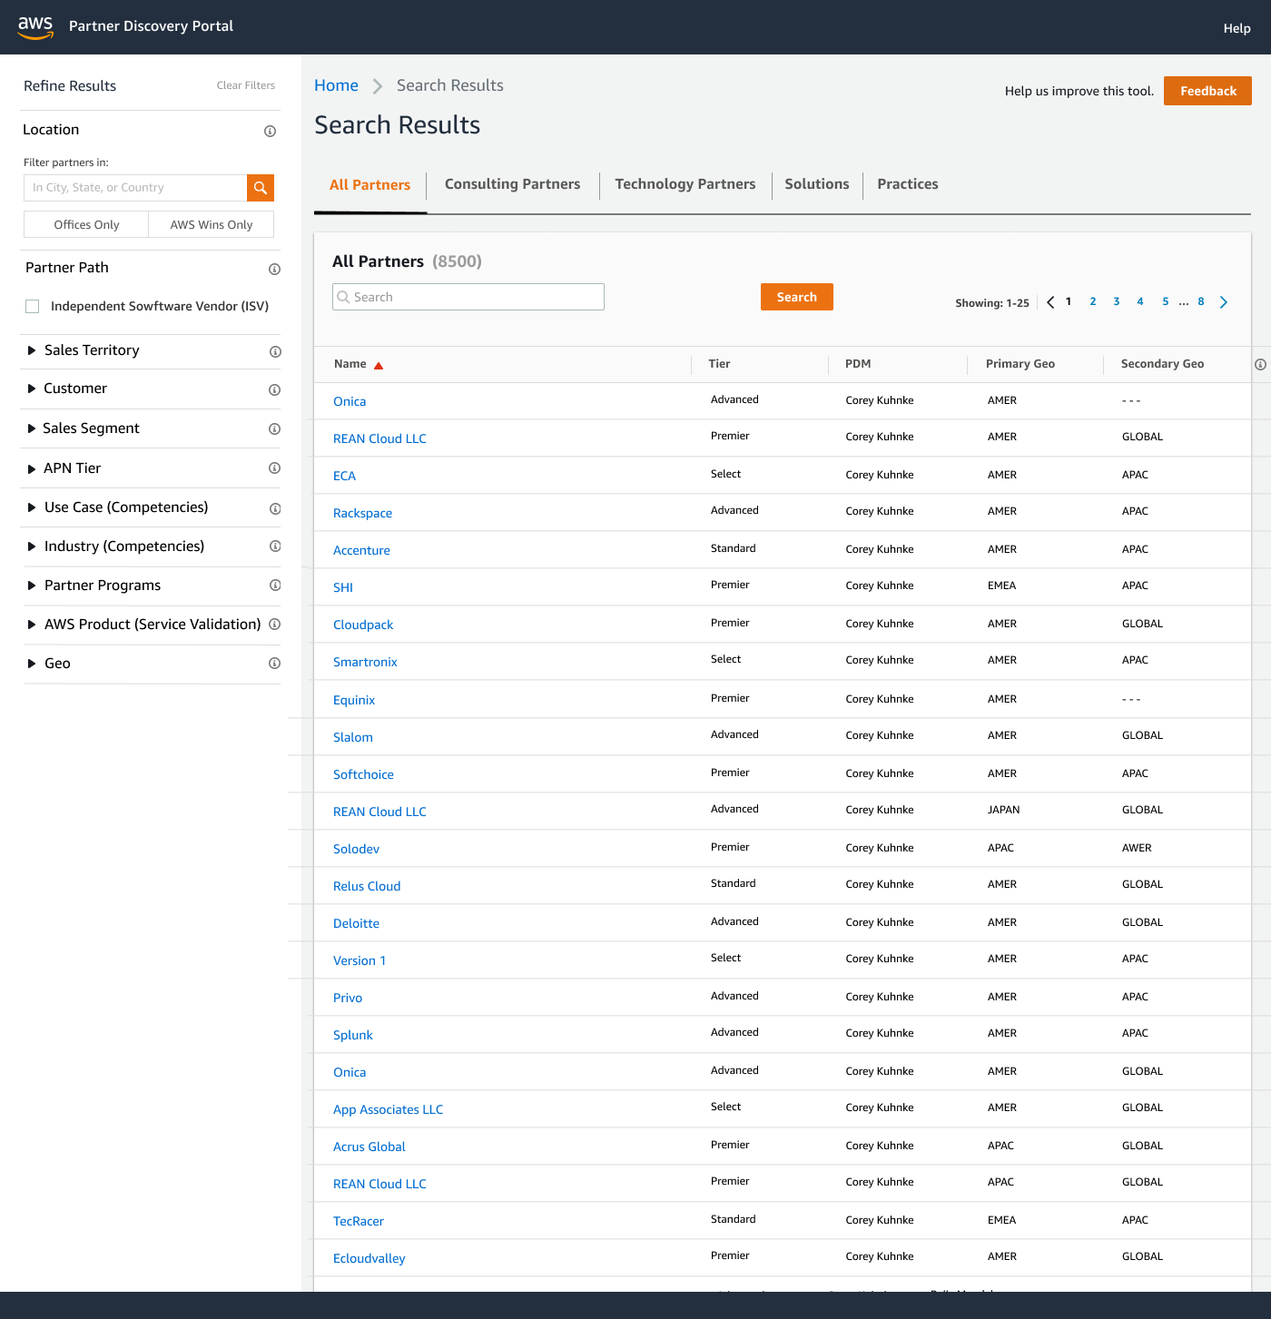Viewport: 1271px width, 1319px height.
Task: Click the Location info icon
Action: pos(270,132)
